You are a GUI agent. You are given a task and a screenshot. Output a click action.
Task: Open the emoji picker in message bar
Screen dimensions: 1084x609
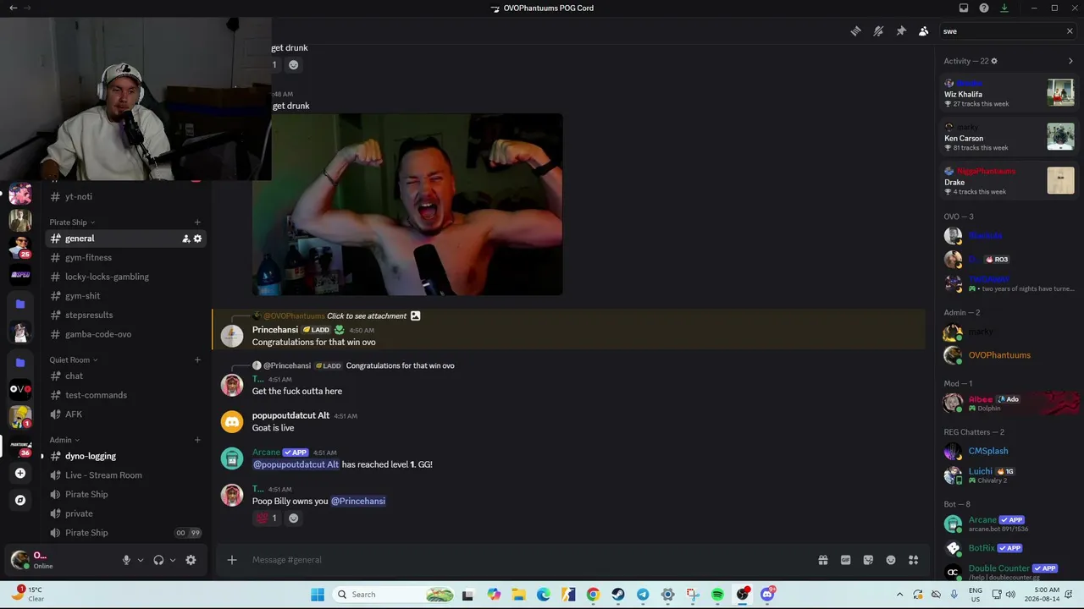[x=891, y=560]
